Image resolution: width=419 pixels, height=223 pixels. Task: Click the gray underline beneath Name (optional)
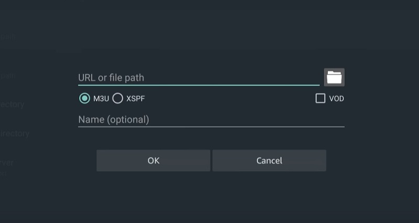pos(211,127)
